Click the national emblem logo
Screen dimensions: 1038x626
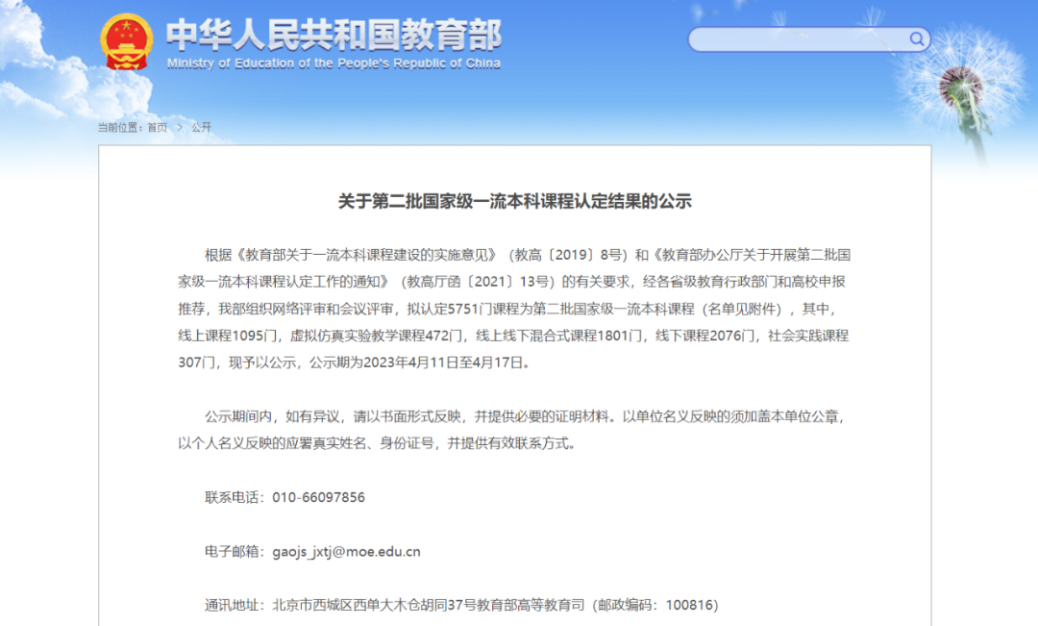(x=127, y=41)
